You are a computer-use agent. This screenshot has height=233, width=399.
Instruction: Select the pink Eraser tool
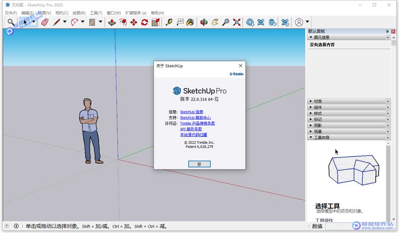click(x=45, y=22)
